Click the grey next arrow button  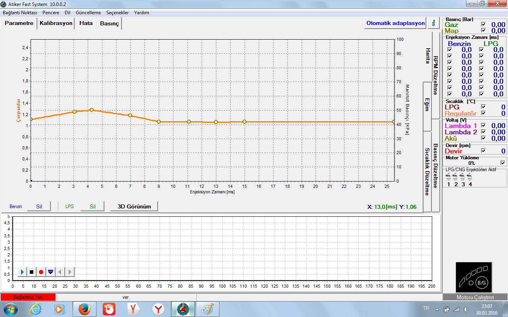tap(70, 272)
